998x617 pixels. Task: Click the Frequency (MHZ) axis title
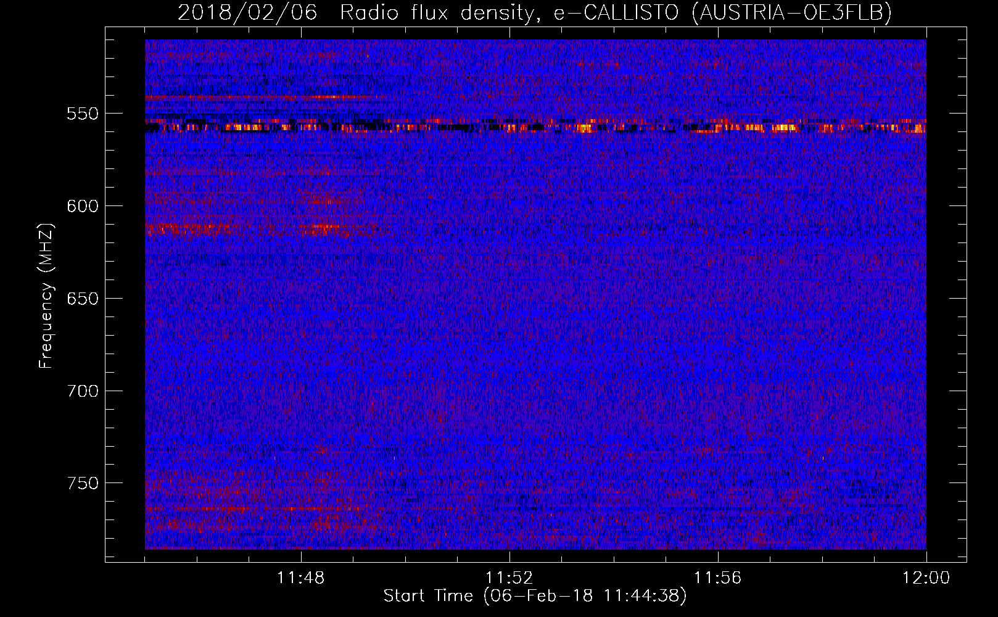click(x=46, y=296)
